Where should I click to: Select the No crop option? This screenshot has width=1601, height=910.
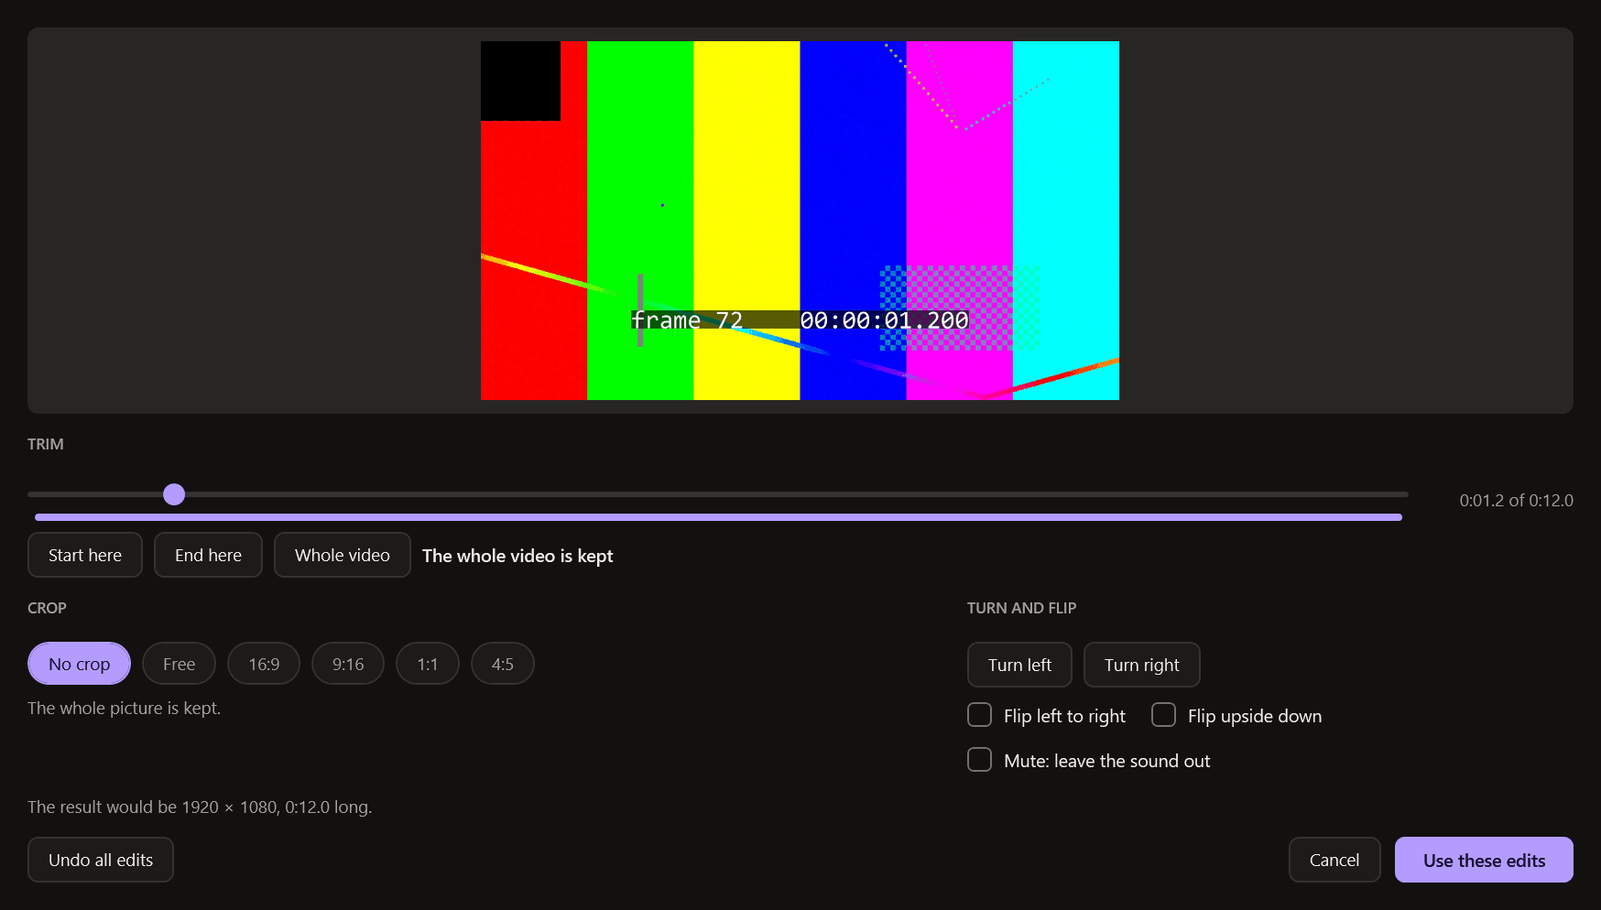click(x=80, y=664)
